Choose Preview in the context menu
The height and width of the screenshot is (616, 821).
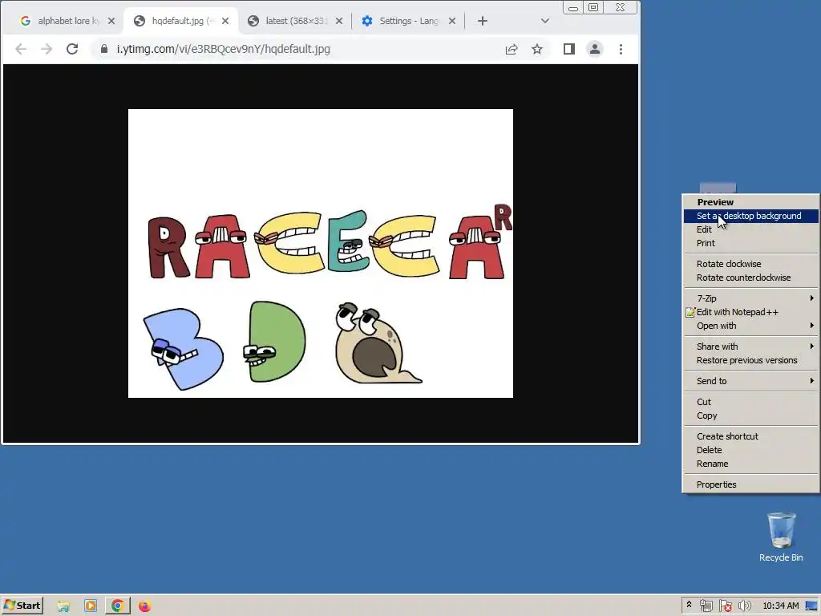point(750,202)
